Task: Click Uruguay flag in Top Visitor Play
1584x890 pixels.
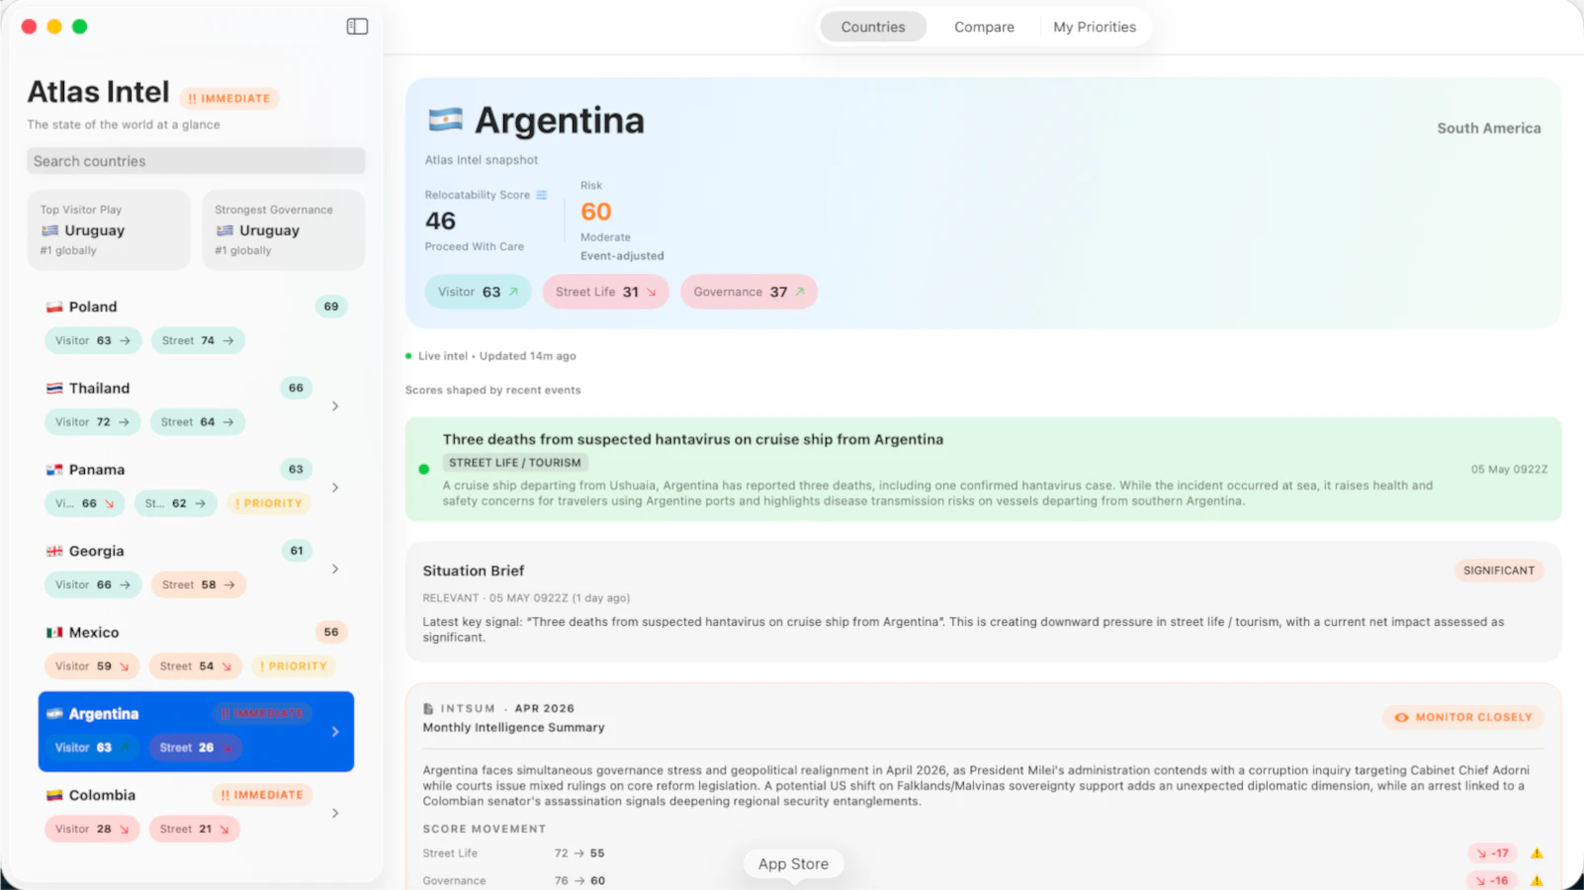Action: pyautogui.click(x=49, y=230)
